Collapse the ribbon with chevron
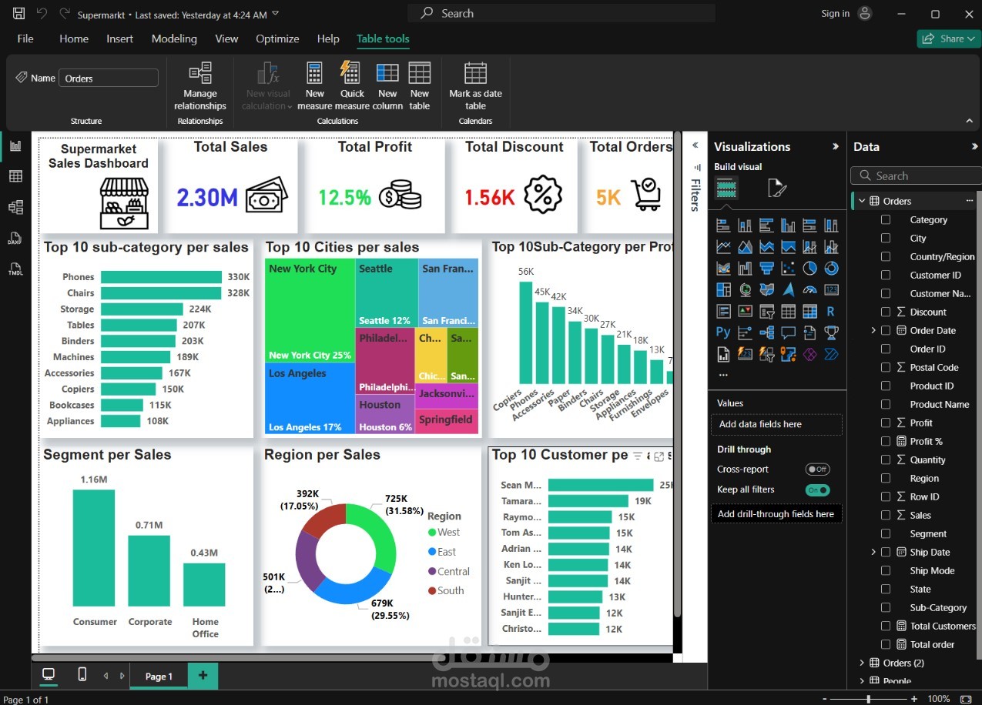This screenshot has height=705, width=982. (969, 121)
